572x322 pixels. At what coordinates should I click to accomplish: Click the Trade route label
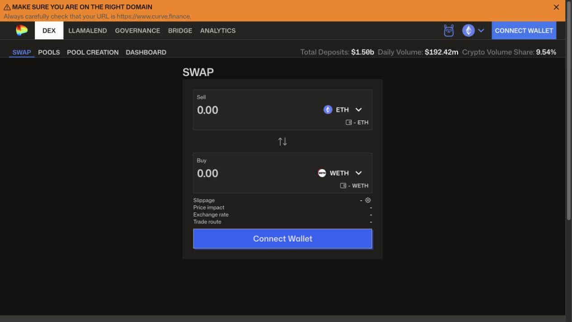(207, 222)
